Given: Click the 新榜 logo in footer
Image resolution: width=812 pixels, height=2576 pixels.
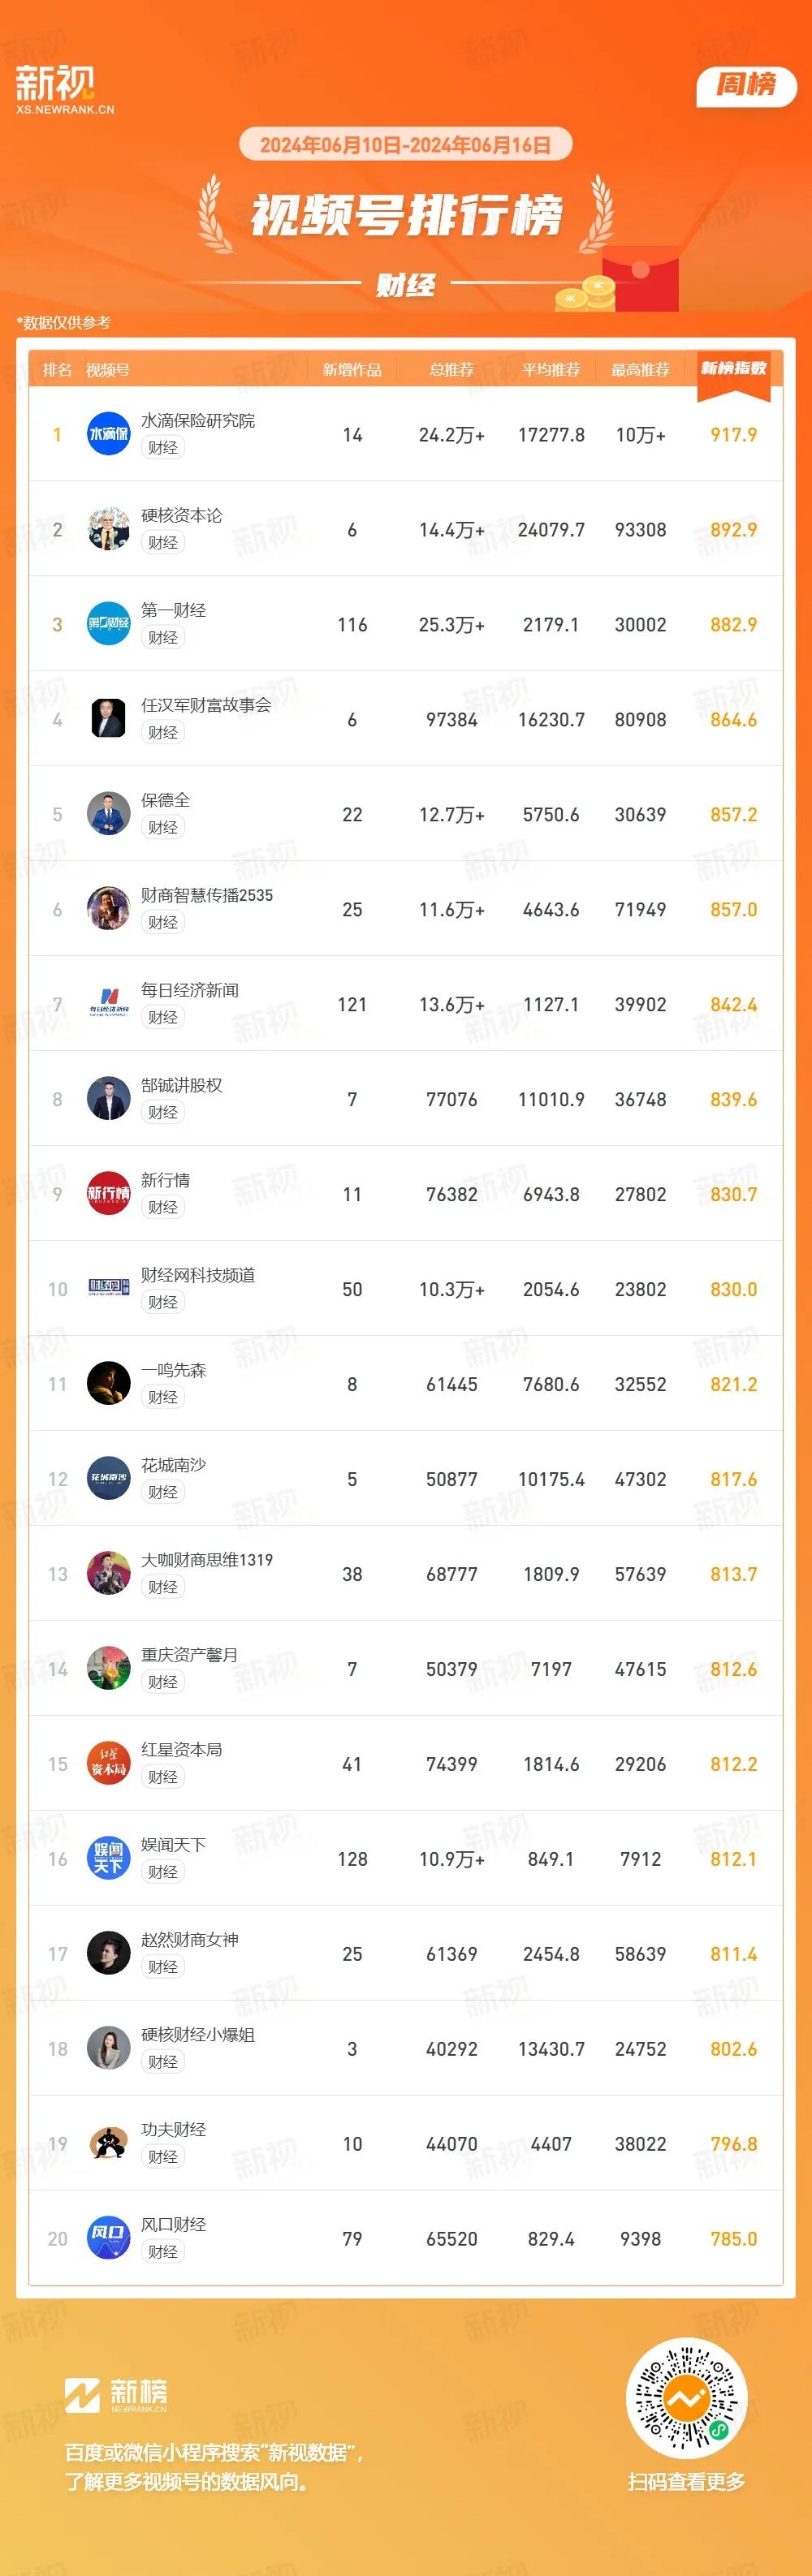Looking at the screenshot, I should 116,2395.
